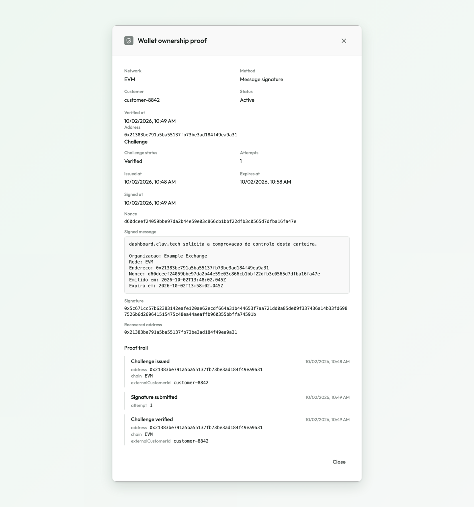The width and height of the screenshot is (474, 507).
Task: Click the 'Signature submitted' trail entry title
Action: (x=154, y=397)
